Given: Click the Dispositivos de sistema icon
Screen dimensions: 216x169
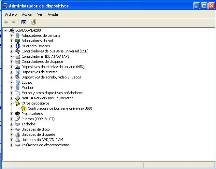Looking at the screenshot, I should (x=18, y=72).
